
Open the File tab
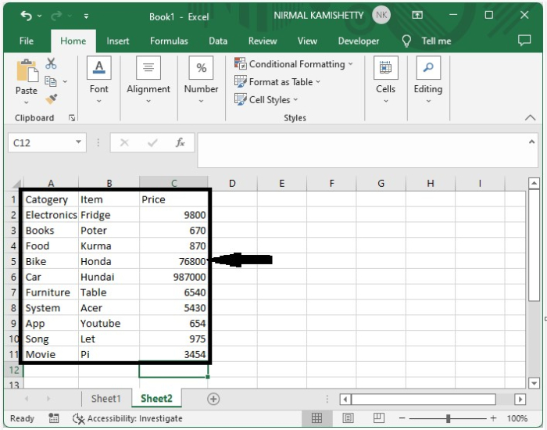(27, 41)
